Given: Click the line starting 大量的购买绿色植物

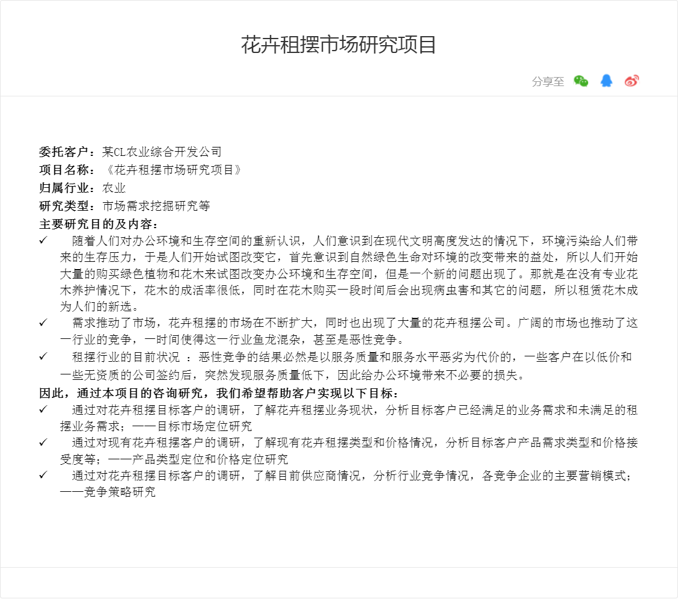Looking at the screenshot, I should tap(348, 274).
